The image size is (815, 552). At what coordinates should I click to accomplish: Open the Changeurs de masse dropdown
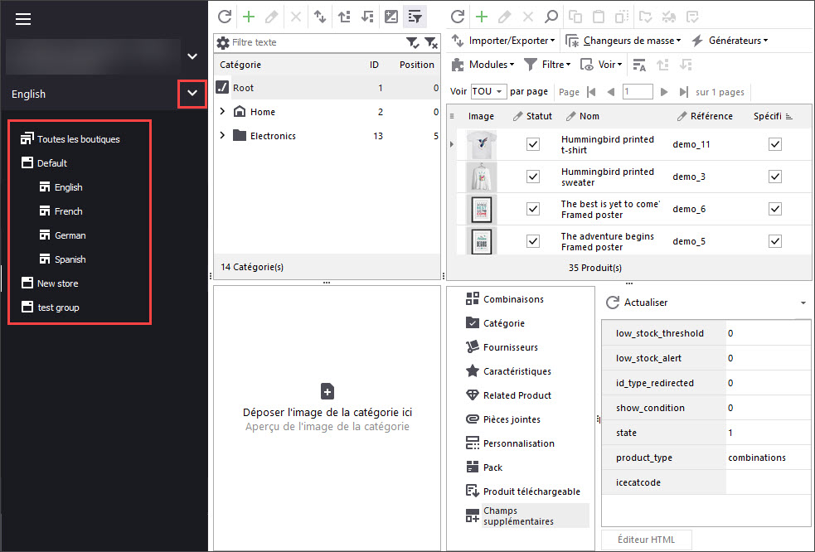coord(623,41)
